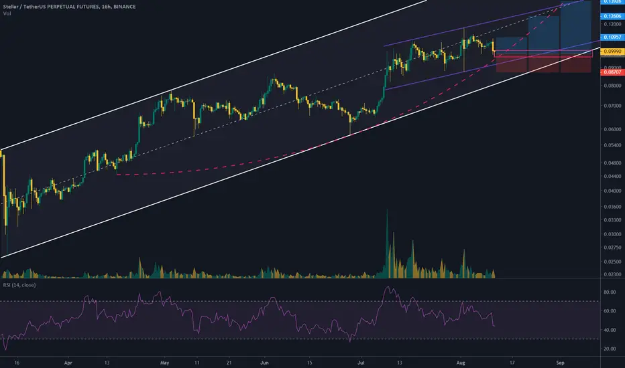Click the 20.00 RSI scale label

click(x=610, y=349)
